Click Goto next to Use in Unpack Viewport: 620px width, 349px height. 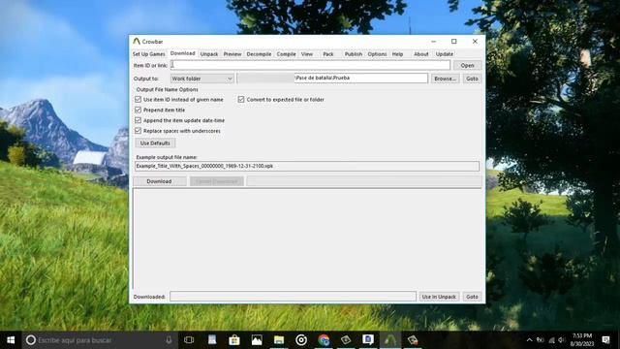[x=472, y=297]
